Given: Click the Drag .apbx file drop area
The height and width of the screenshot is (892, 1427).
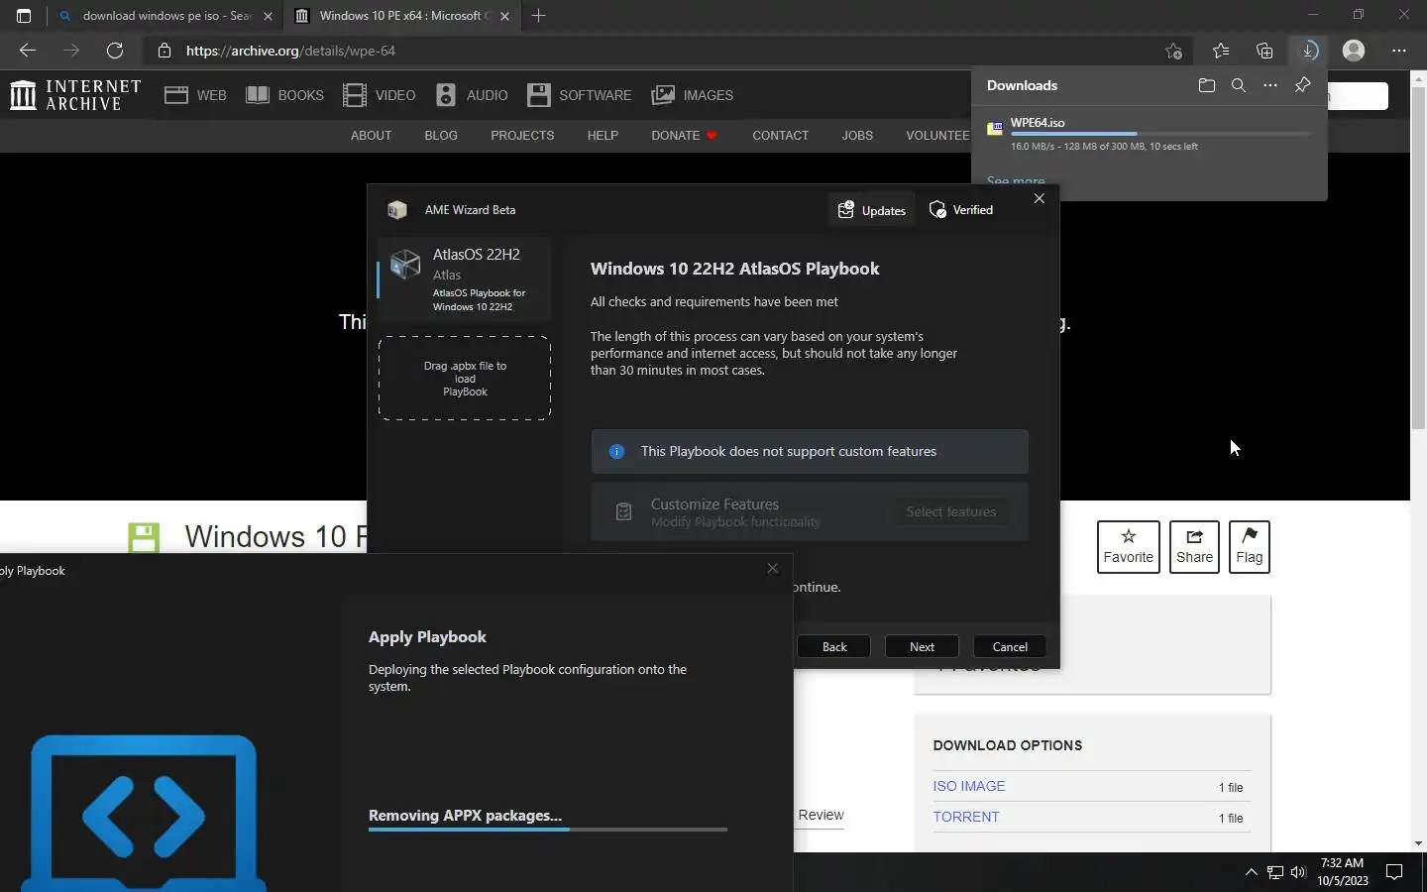Looking at the screenshot, I should click(x=465, y=379).
